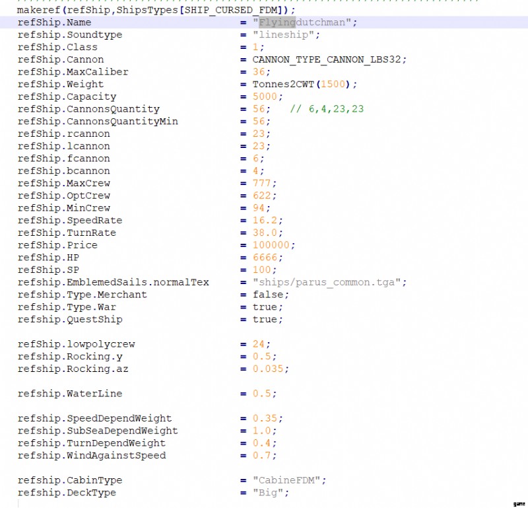Click the Price value 100000
Screen dimensions: 528x508
[x=271, y=245]
